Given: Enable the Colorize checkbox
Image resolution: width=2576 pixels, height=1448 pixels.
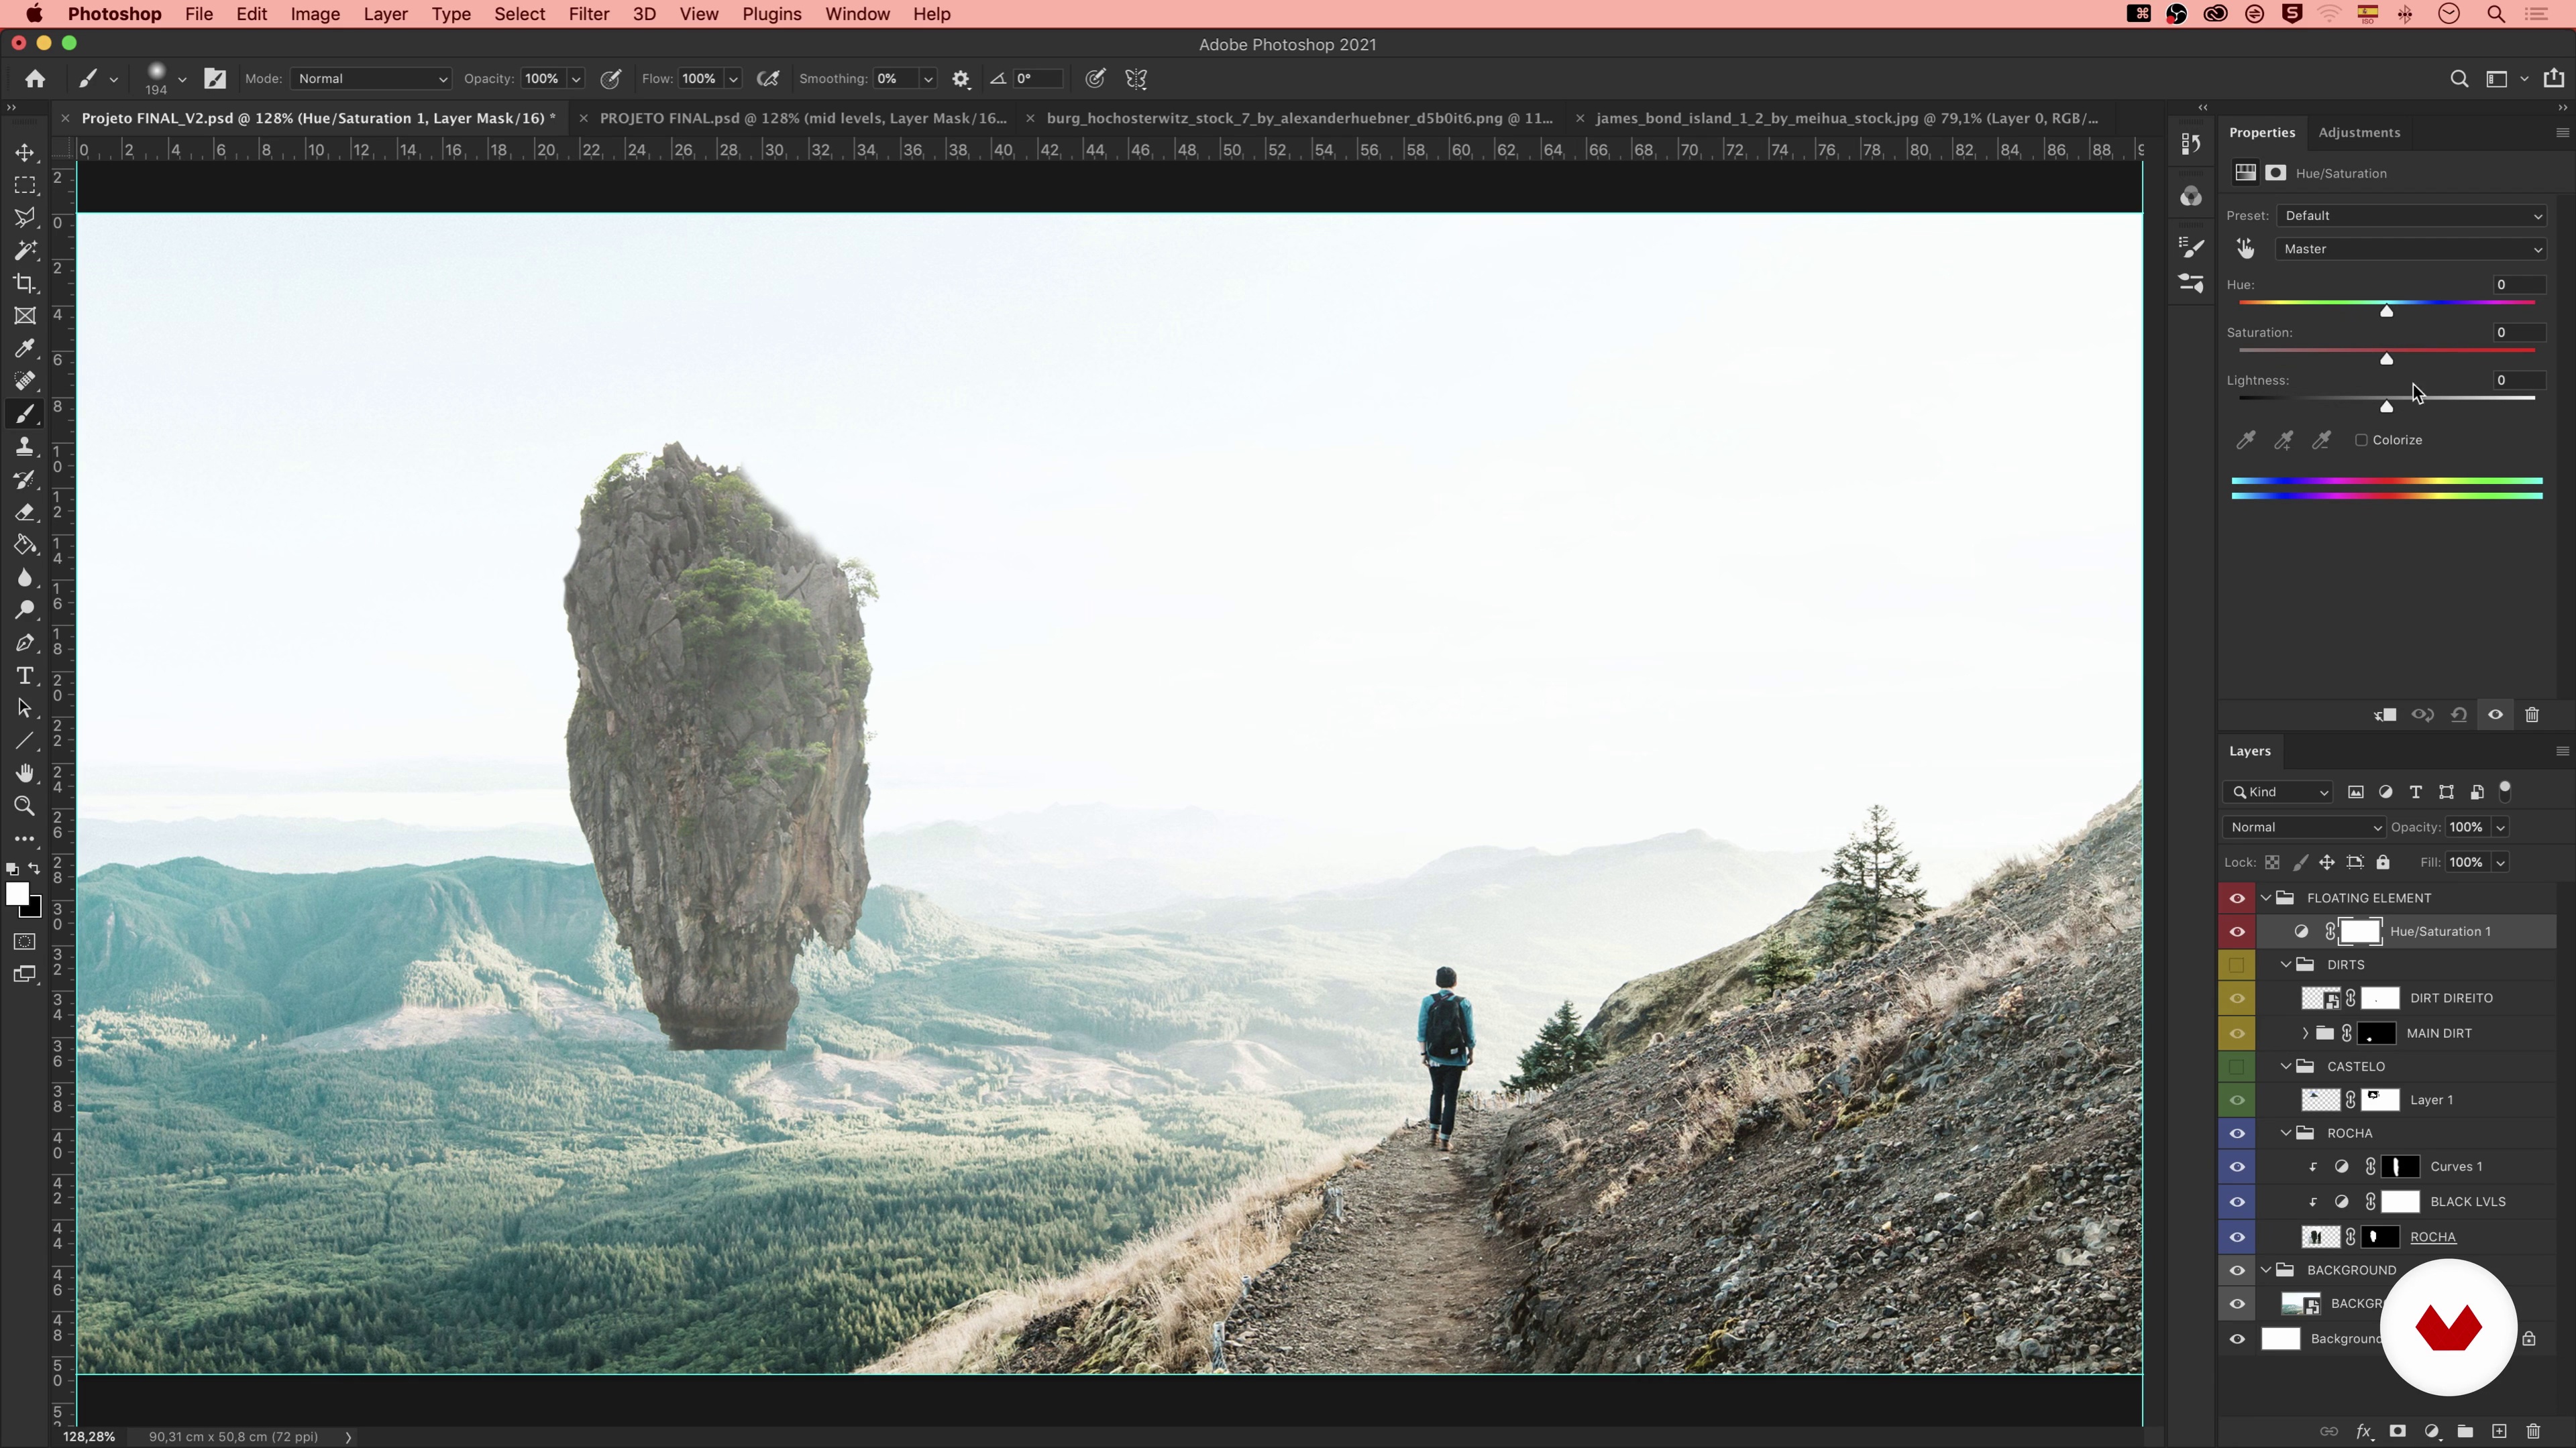Looking at the screenshot, I should click(2361, 440).
